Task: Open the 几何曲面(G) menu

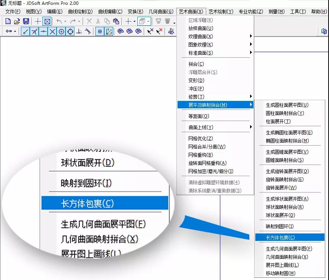Action: (x=160, y=12)
